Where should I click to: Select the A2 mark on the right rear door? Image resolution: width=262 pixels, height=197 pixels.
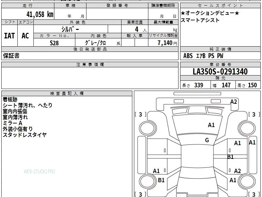(x=237, y=171)
